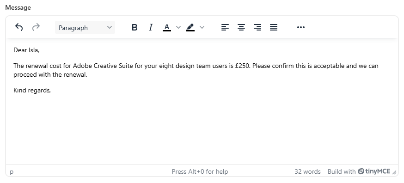Screen dimensions: 404x183
Task: Click the renewal cost paragraph text
Action: (196, 70)
